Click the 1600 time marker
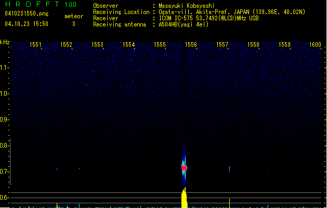Screen dimensions: 327x208 (315, 45)
